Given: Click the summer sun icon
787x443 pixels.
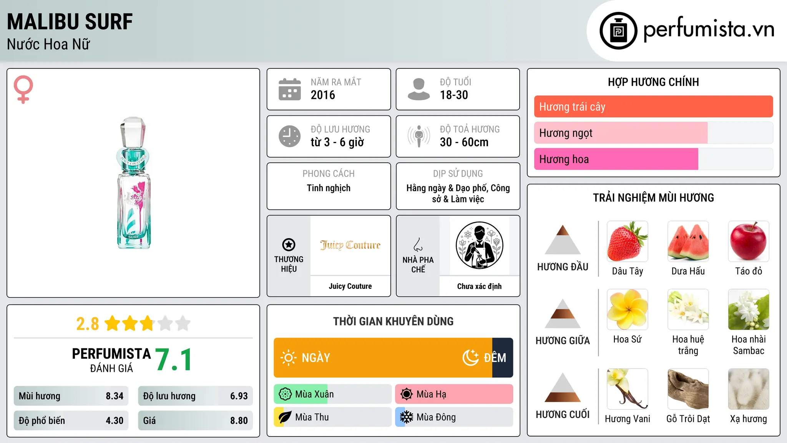Looking at the screenshot, I should (x=407, y=394).
